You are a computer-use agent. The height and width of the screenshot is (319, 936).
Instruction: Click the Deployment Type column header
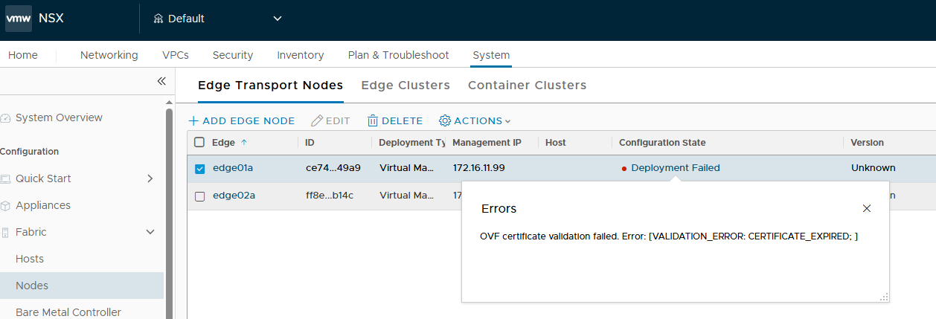411,143
